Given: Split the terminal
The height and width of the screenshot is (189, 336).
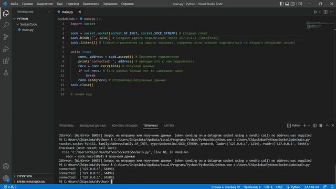Looking at the screenshot, I should (x=314, y=125).
